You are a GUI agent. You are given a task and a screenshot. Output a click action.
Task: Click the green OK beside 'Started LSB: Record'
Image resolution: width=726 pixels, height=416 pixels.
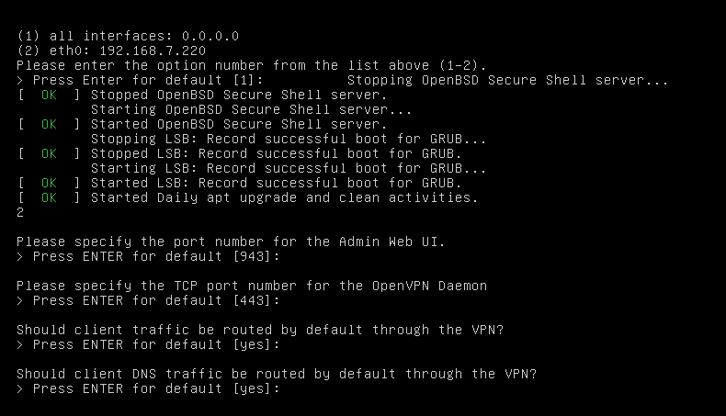pos(49,184)
